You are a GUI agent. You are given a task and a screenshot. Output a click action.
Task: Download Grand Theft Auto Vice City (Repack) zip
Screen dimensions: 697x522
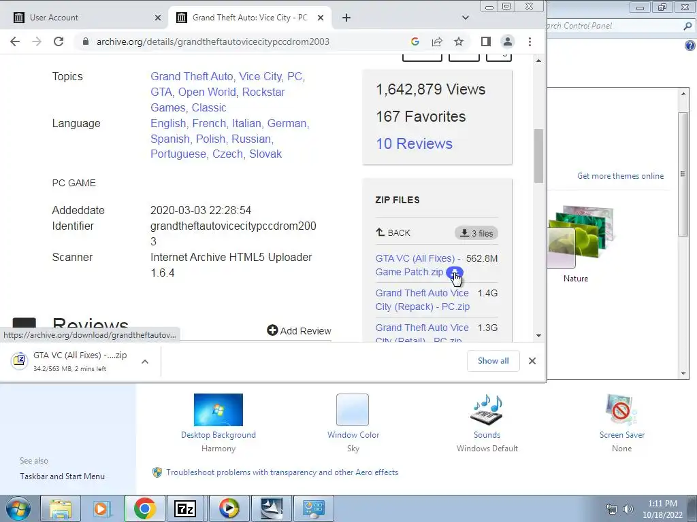tap(422, 300)
